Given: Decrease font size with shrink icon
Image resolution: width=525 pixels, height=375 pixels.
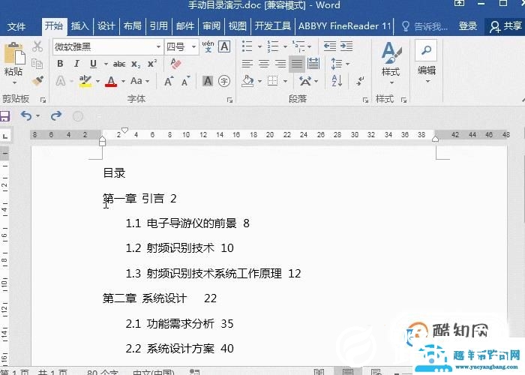Looking at the screenshot, I should point(186,81).
